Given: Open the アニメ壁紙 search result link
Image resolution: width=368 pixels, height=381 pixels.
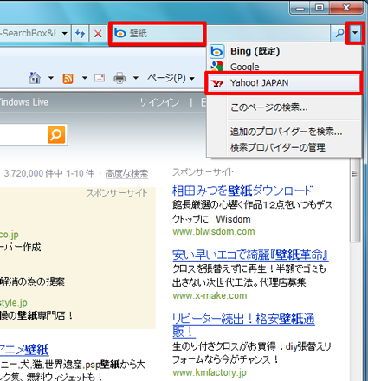Looking at the screenshot, I should click(24, 350).
